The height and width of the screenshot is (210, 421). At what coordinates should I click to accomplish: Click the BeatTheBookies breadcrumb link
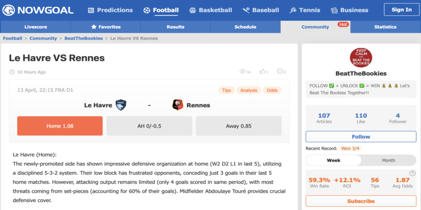pyautogui.click(x=84, y=38)
